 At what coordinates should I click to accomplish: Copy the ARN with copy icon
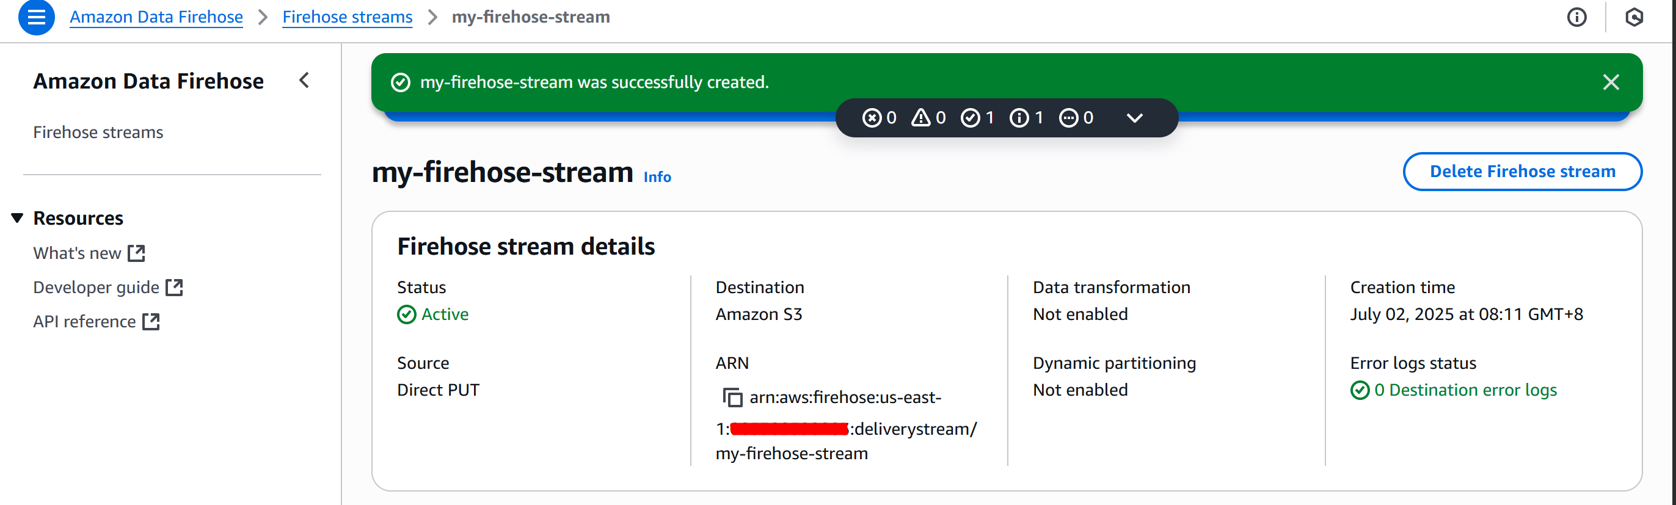[732, 397]
